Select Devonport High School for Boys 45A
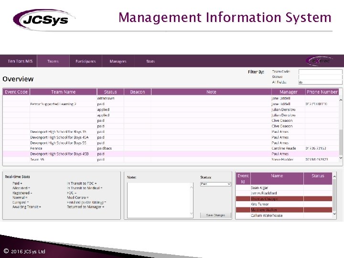This screenshot has width=344, height=258. (171, 137)
